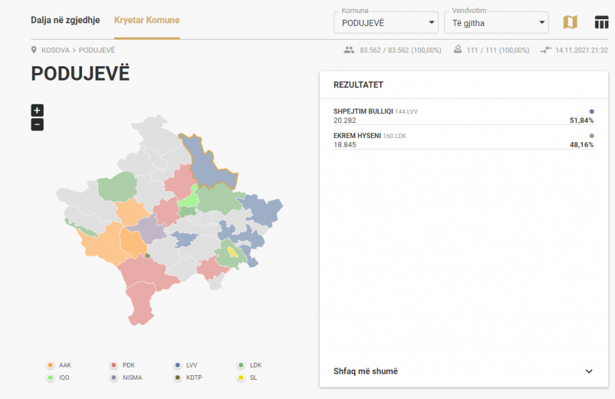Switch to the map view icon

pyautogui.click(x=570, y=23)
